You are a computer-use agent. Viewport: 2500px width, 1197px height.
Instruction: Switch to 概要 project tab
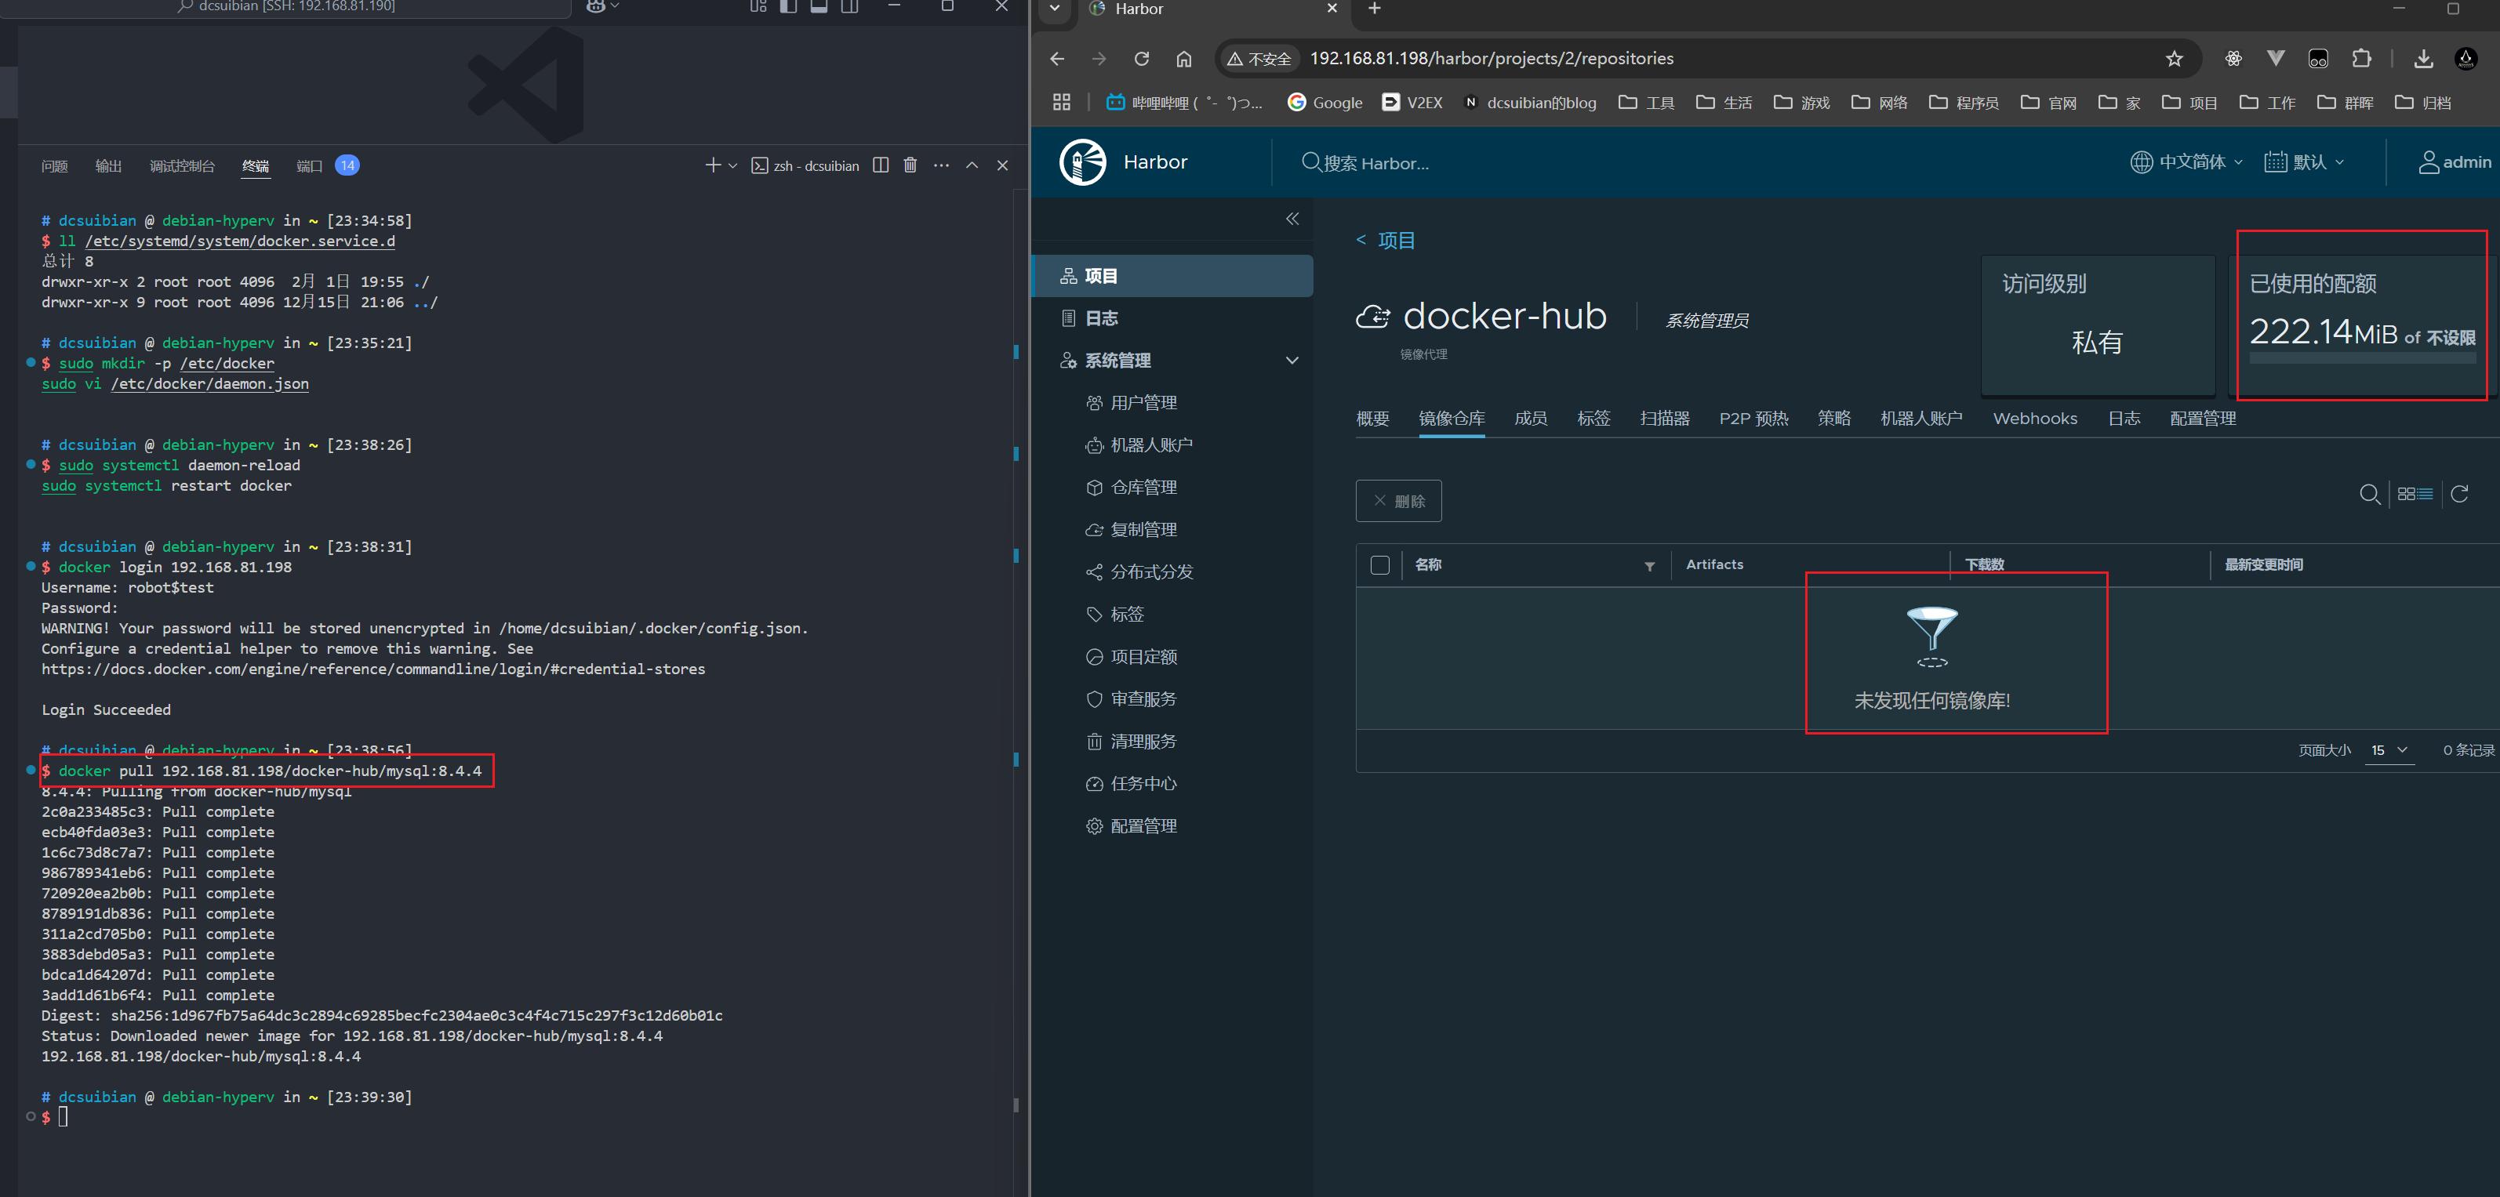(x=1372, y=419)
